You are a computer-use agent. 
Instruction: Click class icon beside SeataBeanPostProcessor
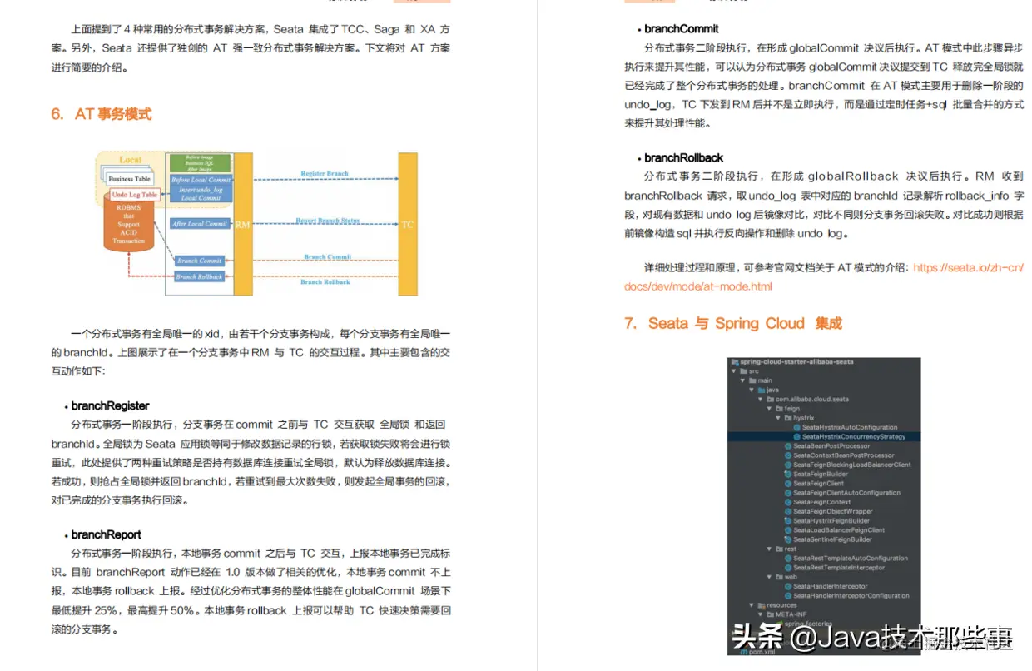[788, 446]
